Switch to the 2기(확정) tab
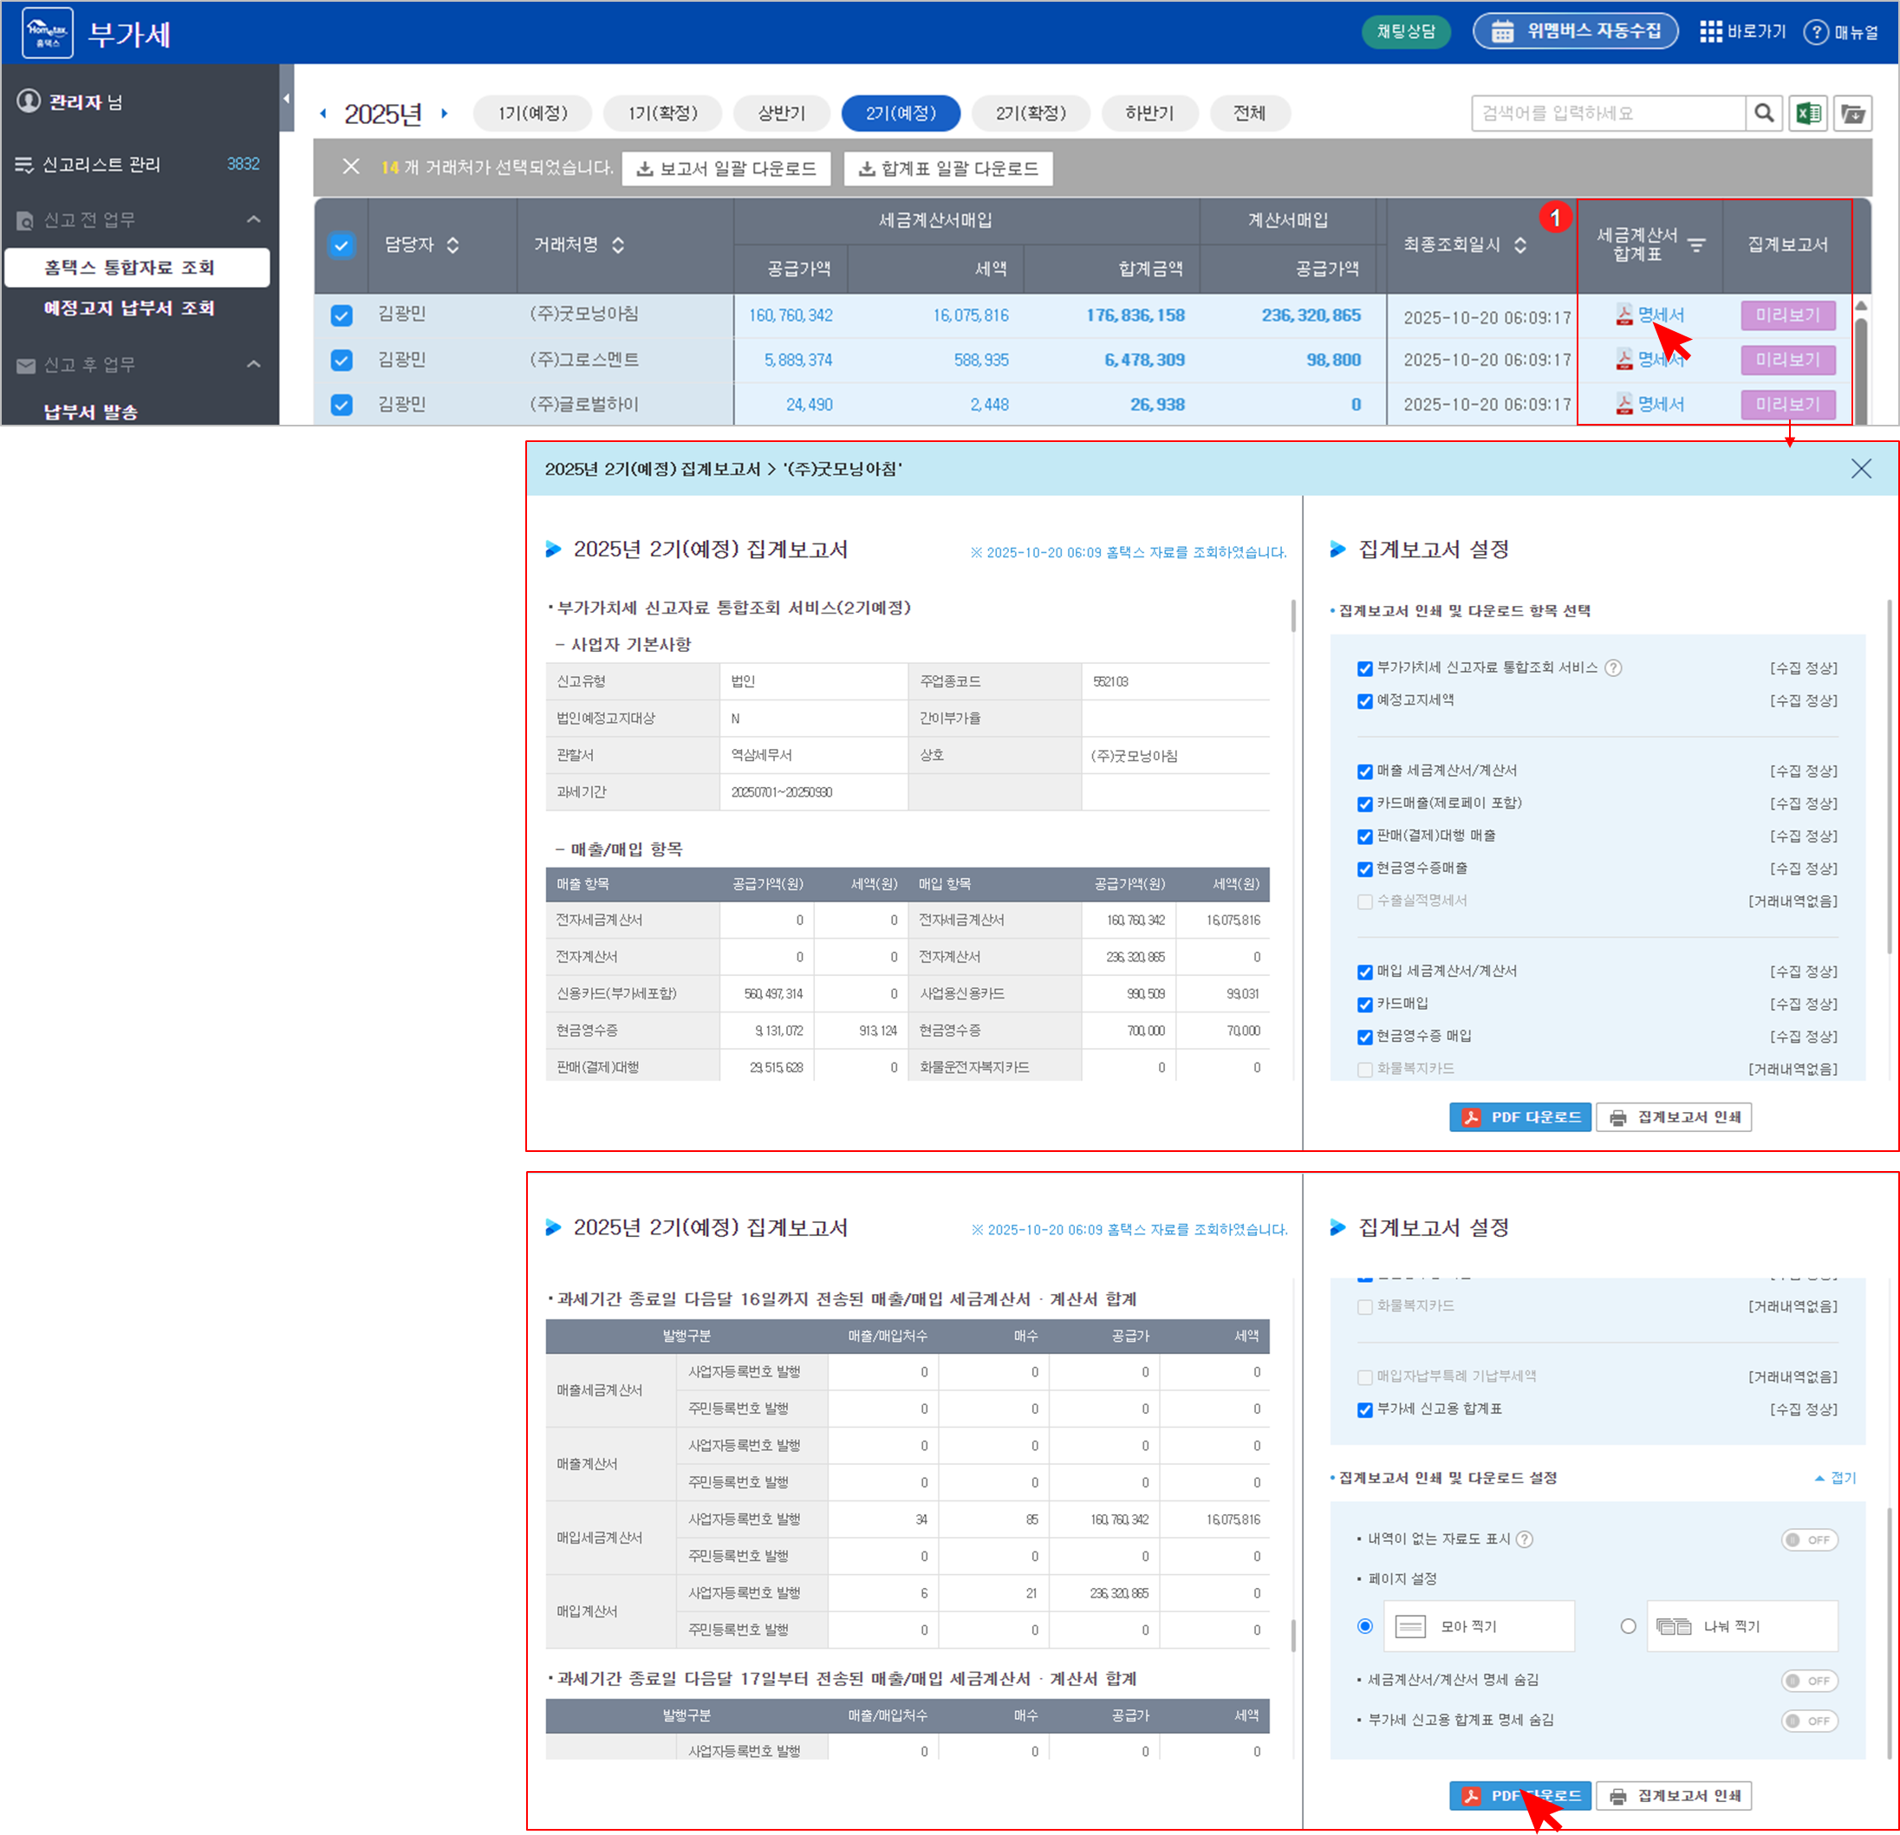This screenshot has width=1900, height=1835. 1031,114
